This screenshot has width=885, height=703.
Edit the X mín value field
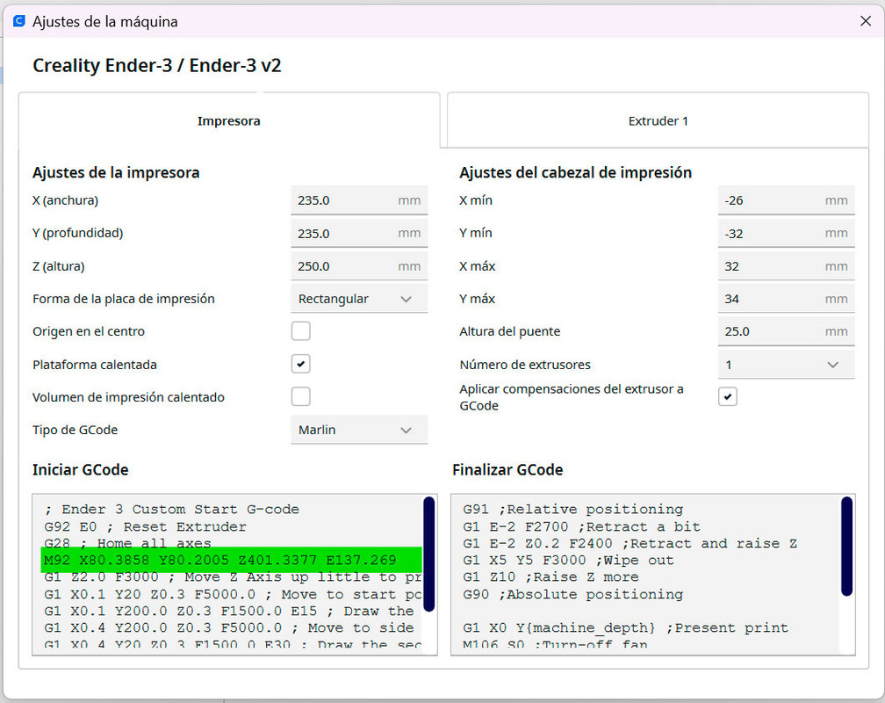point(787,200)
